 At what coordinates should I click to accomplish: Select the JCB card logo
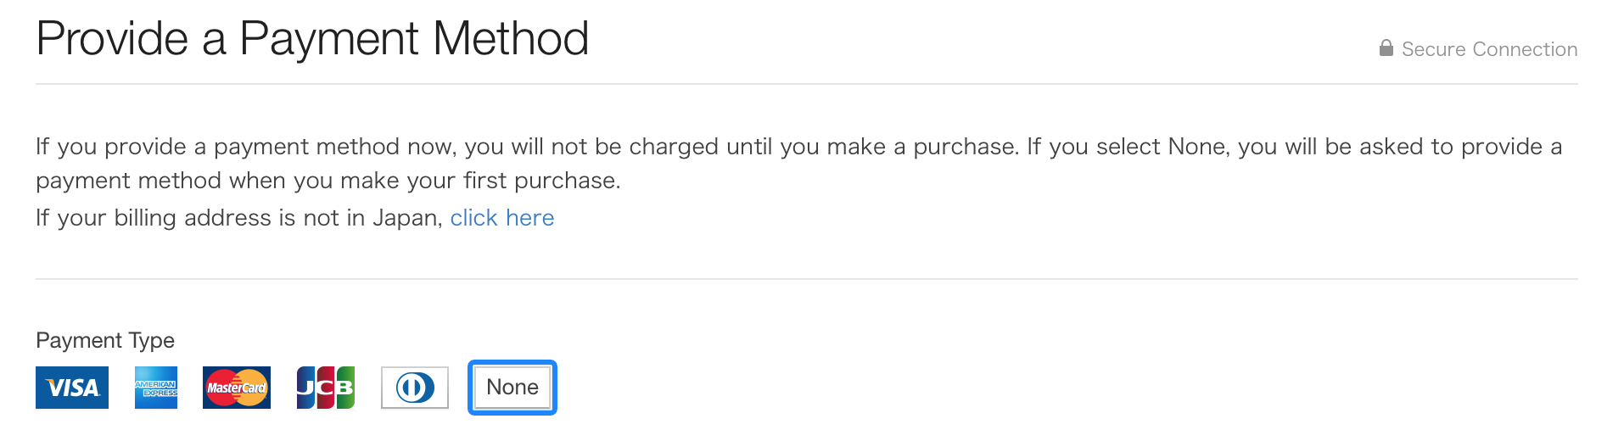[x=326, y=388]
